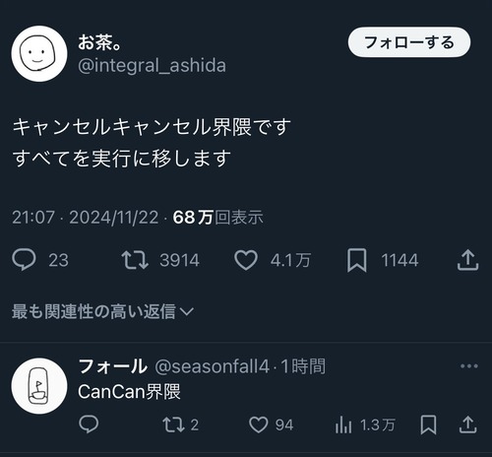Image resolution: width=492 pixels, height=457 pixels.
Task: Share the main tweet via share icon
Action: (x=468, y=260)
